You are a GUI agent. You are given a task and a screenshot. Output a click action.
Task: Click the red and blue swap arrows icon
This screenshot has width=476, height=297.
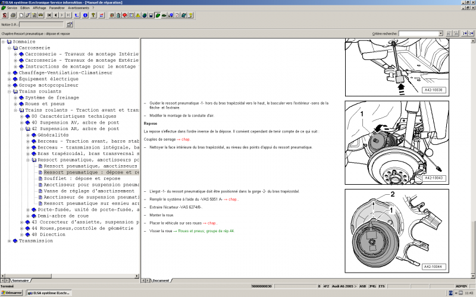(101, 15)
